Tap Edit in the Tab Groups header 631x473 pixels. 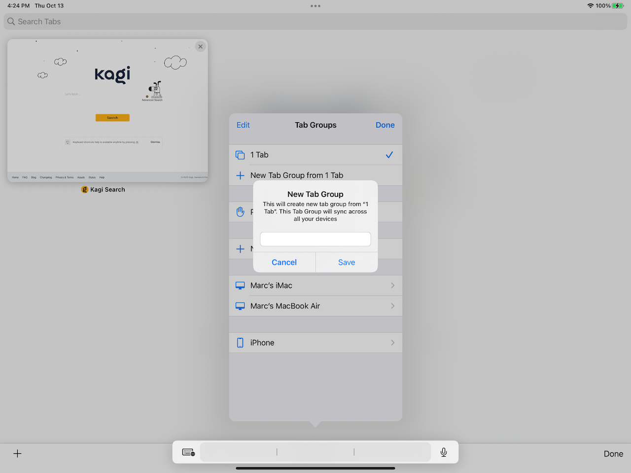243,125
